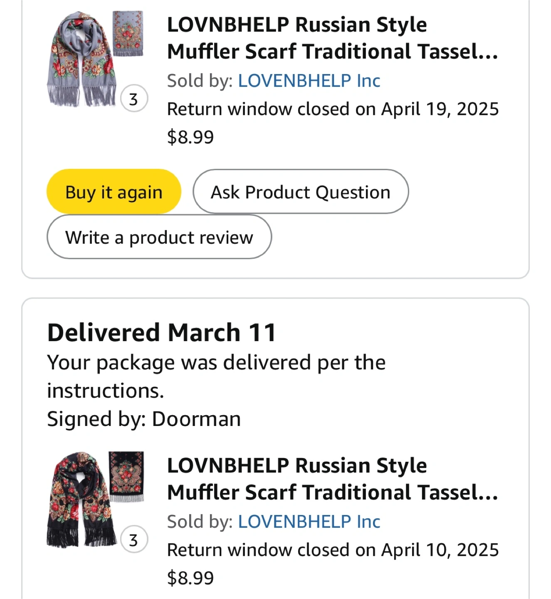Select return window closed April 10, 2025 text
Screen dimensions: 551x599
(333, 550)
